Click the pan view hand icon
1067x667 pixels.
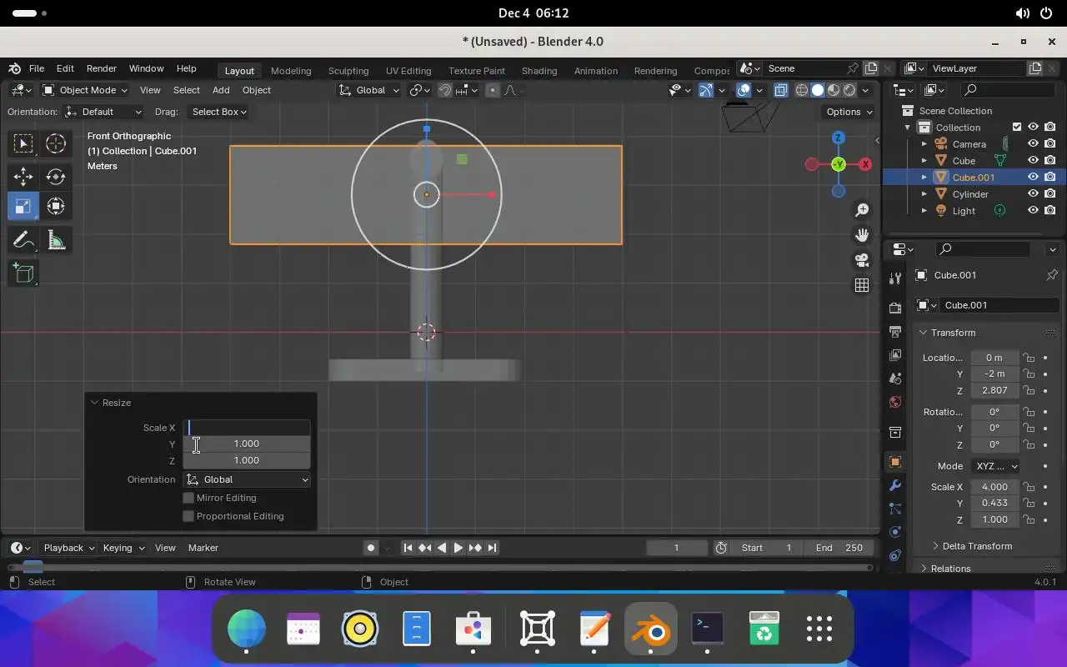point(862,235)
